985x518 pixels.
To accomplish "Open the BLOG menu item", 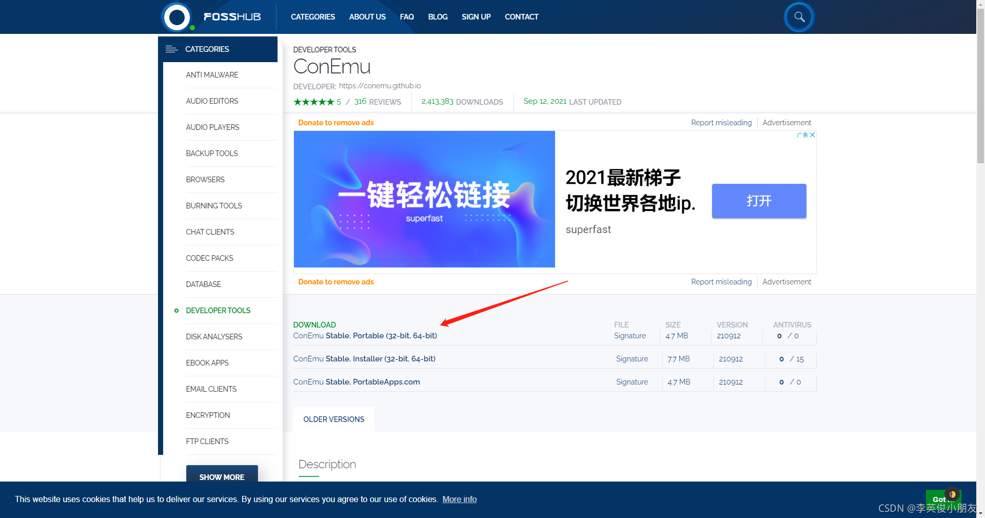I will (x=438, y=17).
